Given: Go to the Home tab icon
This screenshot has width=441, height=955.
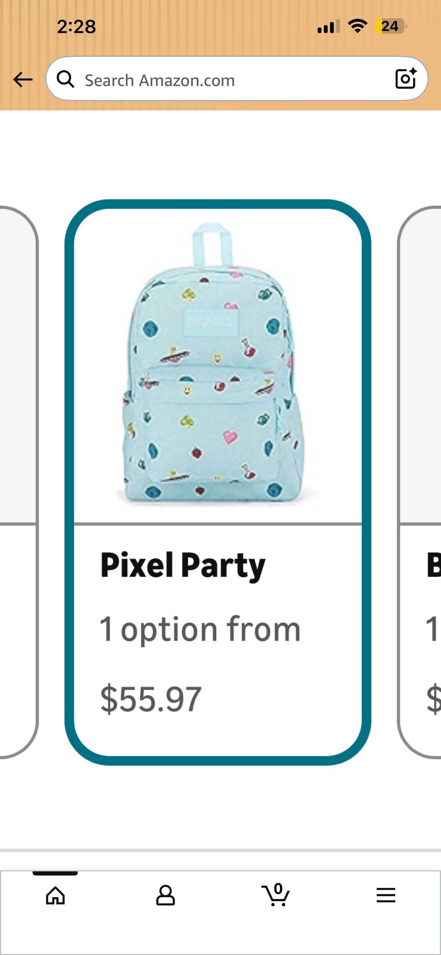Looking at the screenshot, I should (x=55, y=895).
